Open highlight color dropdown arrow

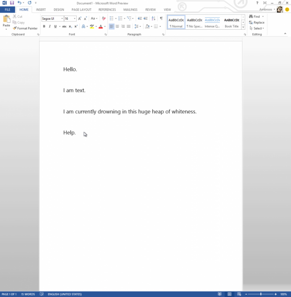(96, 27)
